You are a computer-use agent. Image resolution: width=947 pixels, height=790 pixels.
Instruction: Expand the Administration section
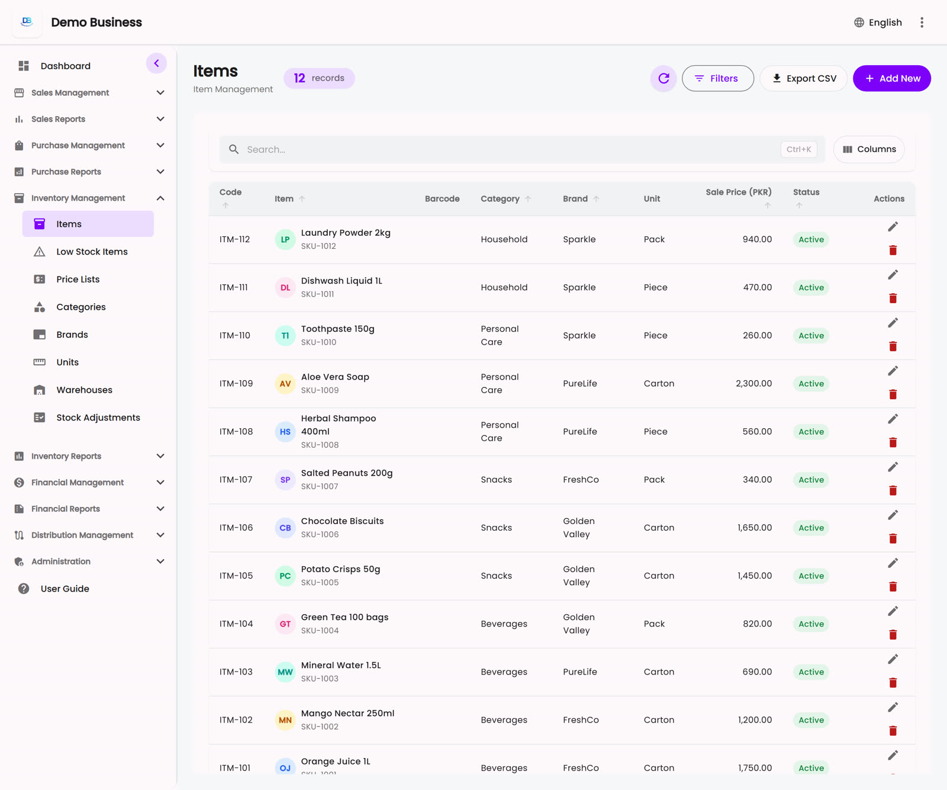click(x=89, y=561)
